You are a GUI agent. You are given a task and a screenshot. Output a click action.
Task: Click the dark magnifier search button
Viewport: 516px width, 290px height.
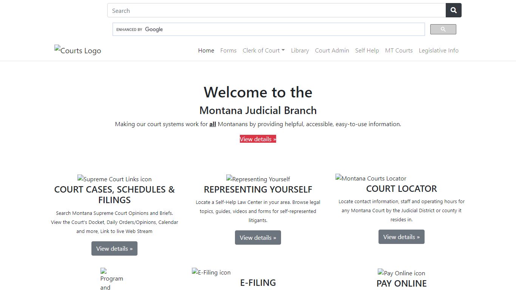[x=454, y=11]
